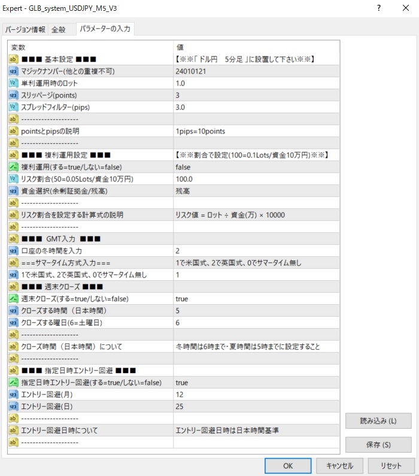Click the string icon beside GMT入力 header

(13, 239)
